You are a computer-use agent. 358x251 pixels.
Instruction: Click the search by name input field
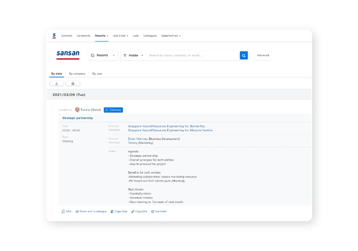tap(193, 55)
